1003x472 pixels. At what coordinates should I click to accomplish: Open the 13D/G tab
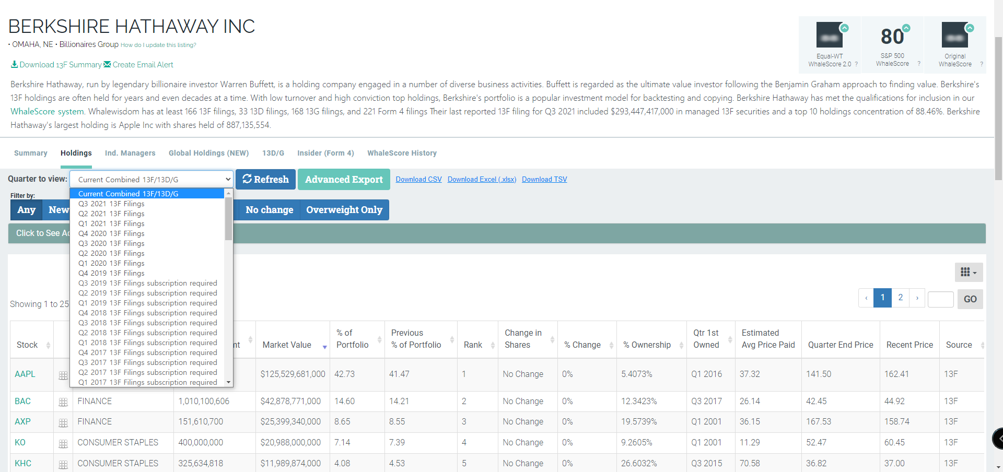tap(273, 153)
